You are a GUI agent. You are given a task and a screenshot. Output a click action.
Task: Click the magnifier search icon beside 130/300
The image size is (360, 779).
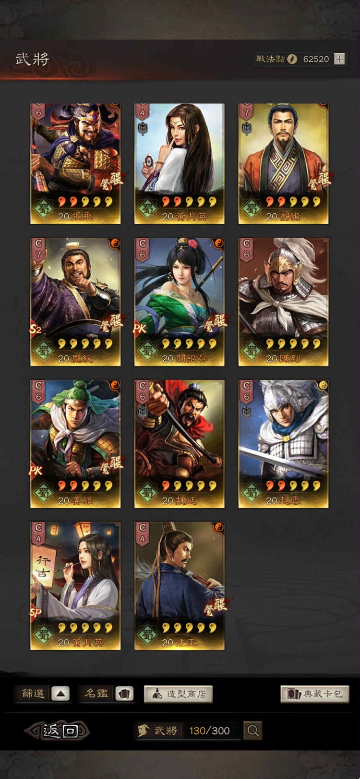[x=253, y=730]
